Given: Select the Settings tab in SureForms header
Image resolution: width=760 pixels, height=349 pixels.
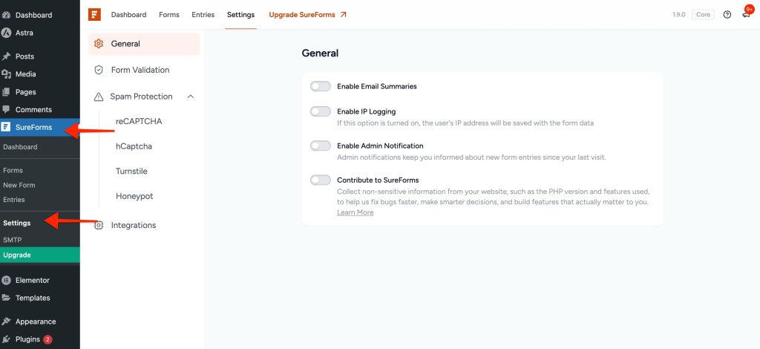Looking at the screenshot, I should point(241,15).
